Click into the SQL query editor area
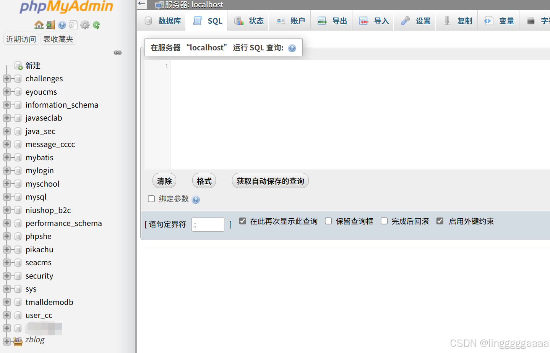Viewport: 550px width, 353px height. click(360, 114)
